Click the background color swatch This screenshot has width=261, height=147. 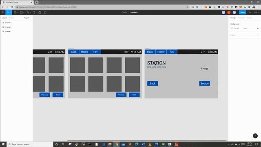pyautogui.click(x=232, y=28)
